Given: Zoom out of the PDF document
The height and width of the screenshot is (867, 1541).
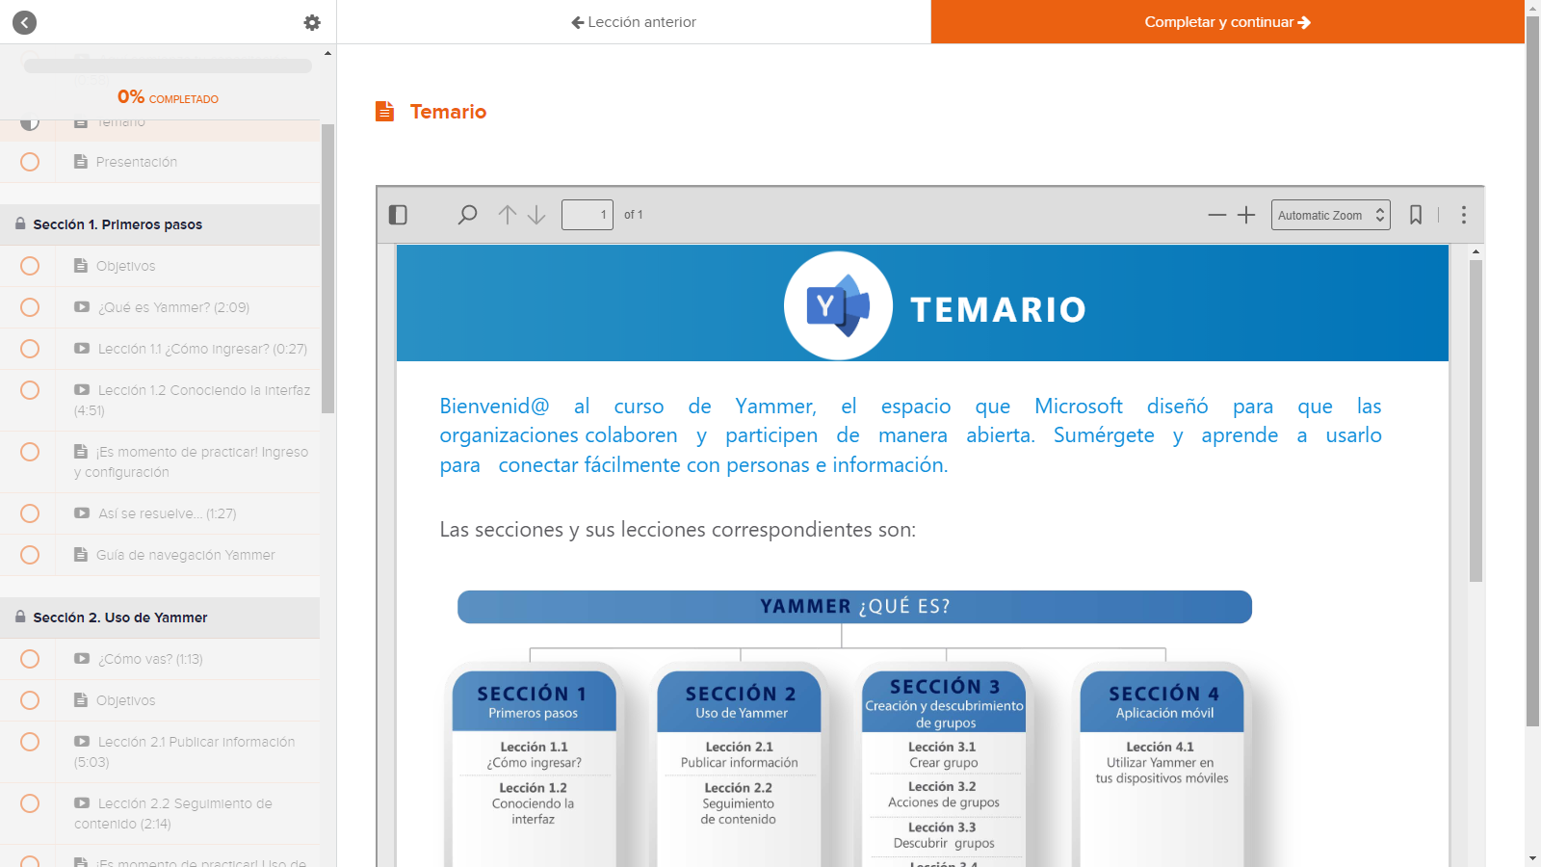Looking at the screenshot, I should [1217, 215].
